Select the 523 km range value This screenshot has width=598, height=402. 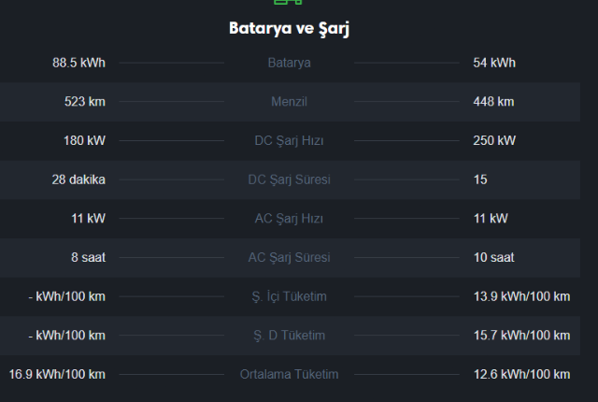[83, 102]
